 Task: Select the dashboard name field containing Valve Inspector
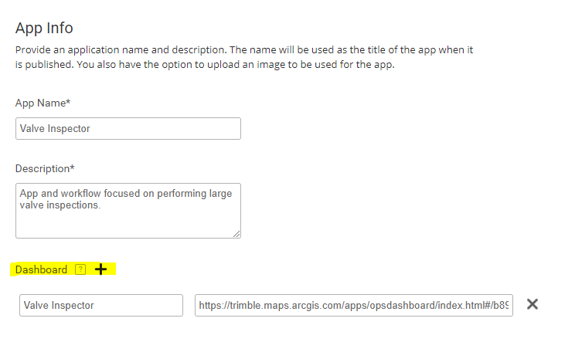[100, 305]
